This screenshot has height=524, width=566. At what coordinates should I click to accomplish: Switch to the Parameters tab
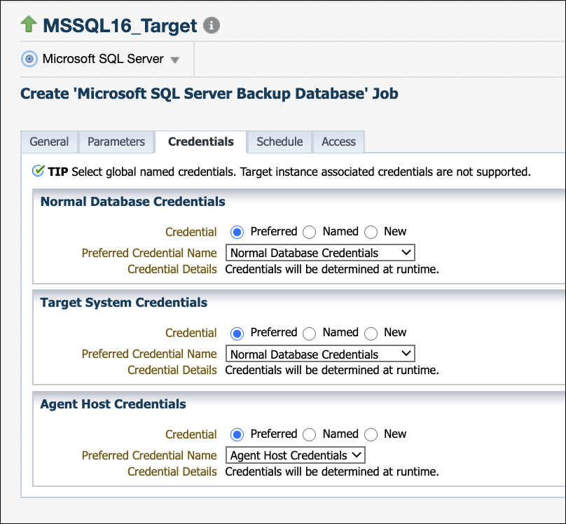116,142
